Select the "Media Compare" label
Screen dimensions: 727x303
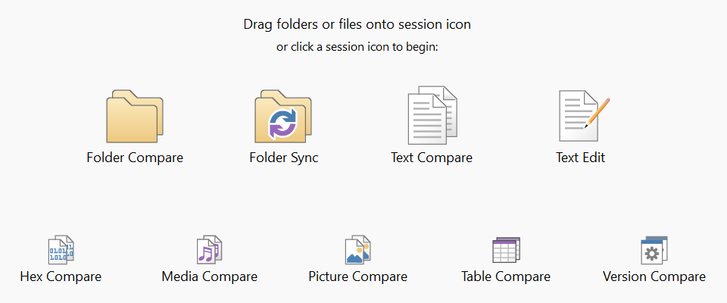(209, 276)
